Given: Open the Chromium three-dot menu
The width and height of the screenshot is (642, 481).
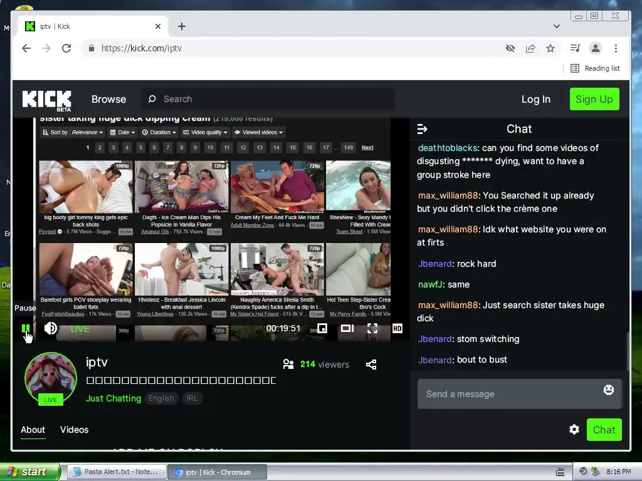Looking at the screenshot, I should point(616,48).
